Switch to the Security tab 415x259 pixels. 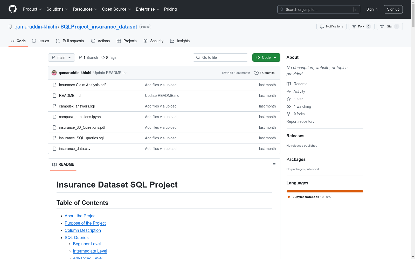pos(154,41)
